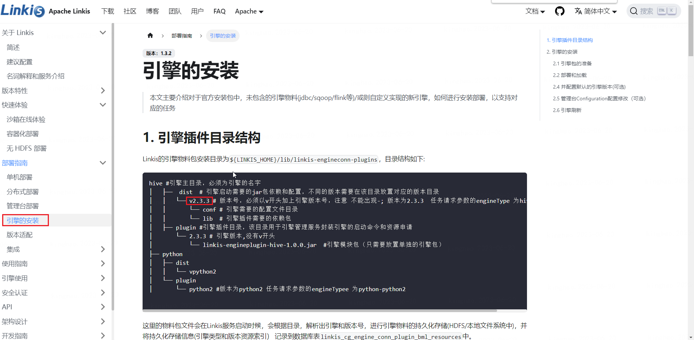Open 沙箱在线体验 in the sidebar
Image resolution: width=694 pixels, height=340 pixels.
(x=26, y=119)
